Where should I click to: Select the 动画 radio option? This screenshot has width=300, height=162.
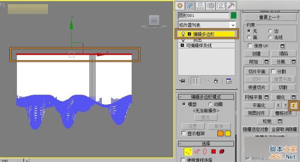(x=210, y=104)
